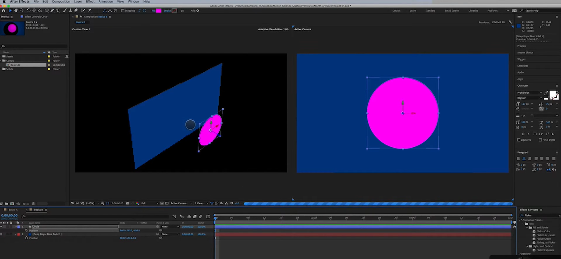Screen dimensions: 561x259
Task: Select the Standard workspace
Action: pyautogui.click(x=430, y=11)
